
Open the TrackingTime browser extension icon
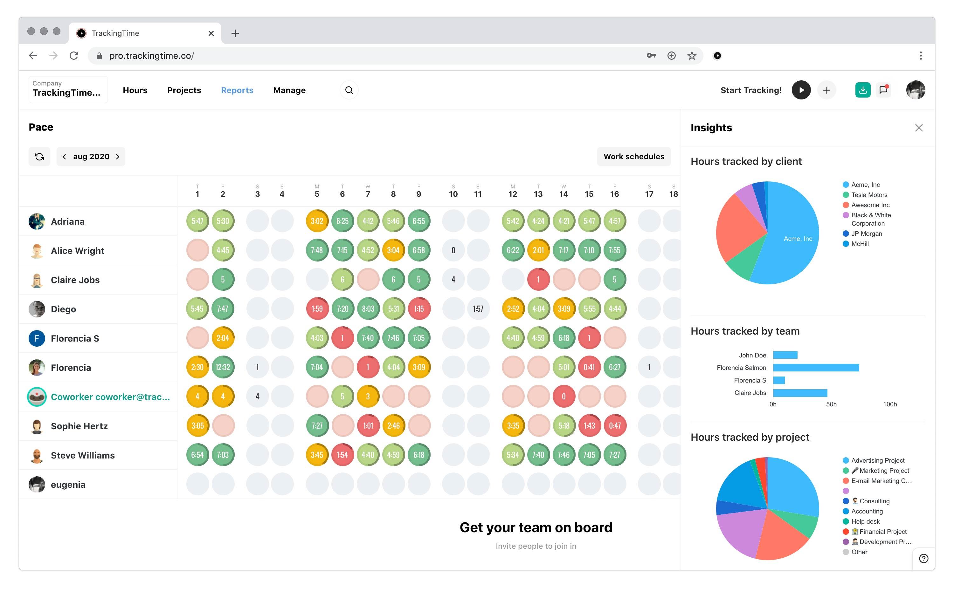pos(717,56)
